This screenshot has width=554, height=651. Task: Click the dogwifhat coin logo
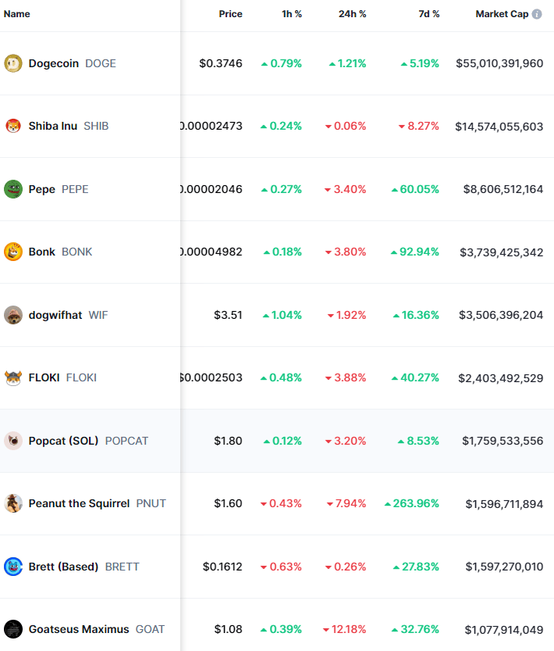13,315
